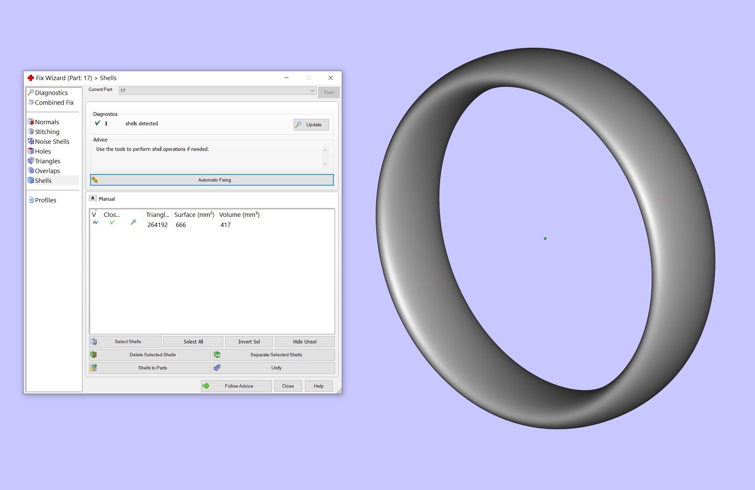Run Automatic Fixing
The image size is (755, 490).
coord(212,180)
